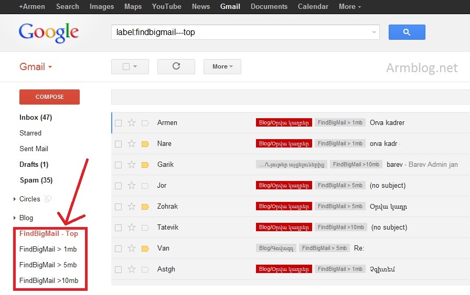The height and width of the screenshot is (295, 470).
Task: Go to Search in the top bar
Action: 68,7
